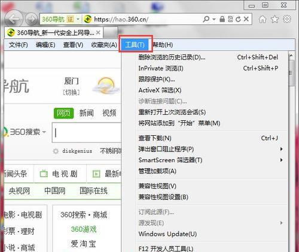299x252 pixels.
Task: Expand the 360导航 address bar dropdown arrow
Action: tap(78, 19)
